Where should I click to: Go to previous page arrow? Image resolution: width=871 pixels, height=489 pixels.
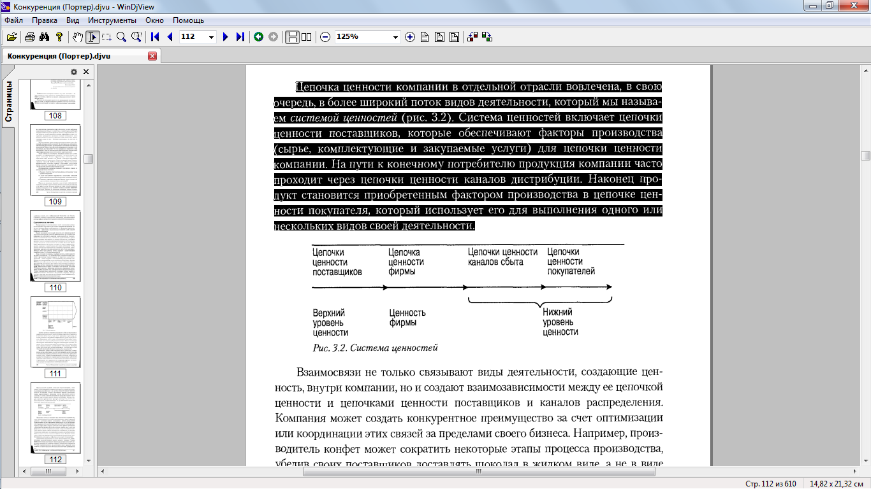170,37
